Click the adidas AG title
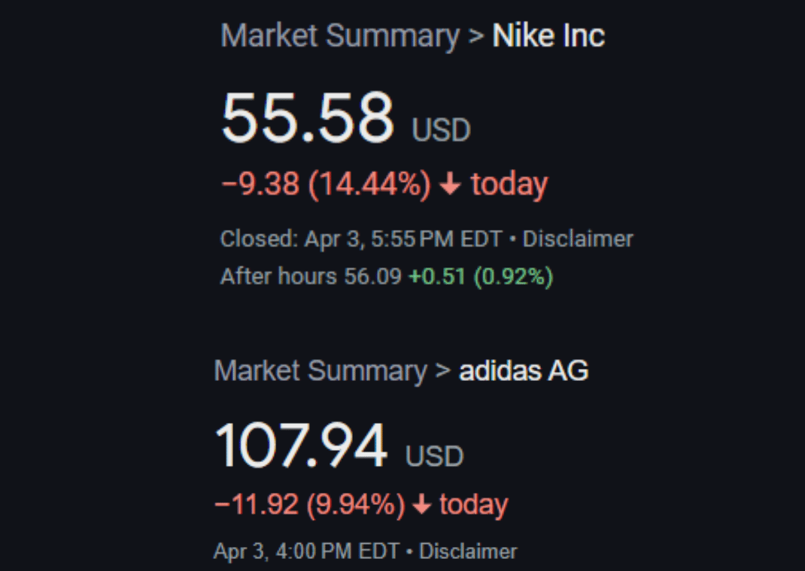Screen dimensions: 805x571 pos(524,370)
